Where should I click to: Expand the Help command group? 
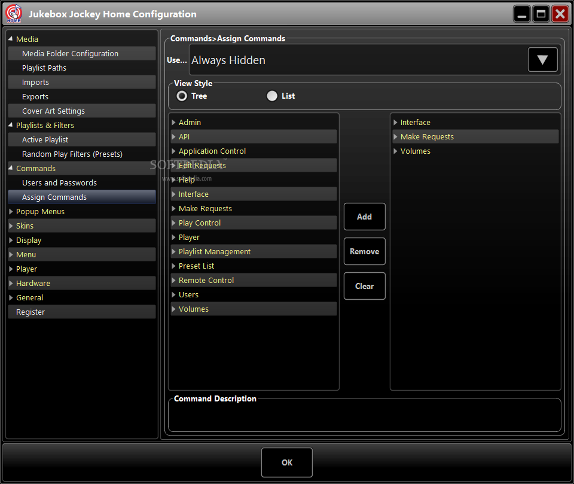click(x=173, y=179)
